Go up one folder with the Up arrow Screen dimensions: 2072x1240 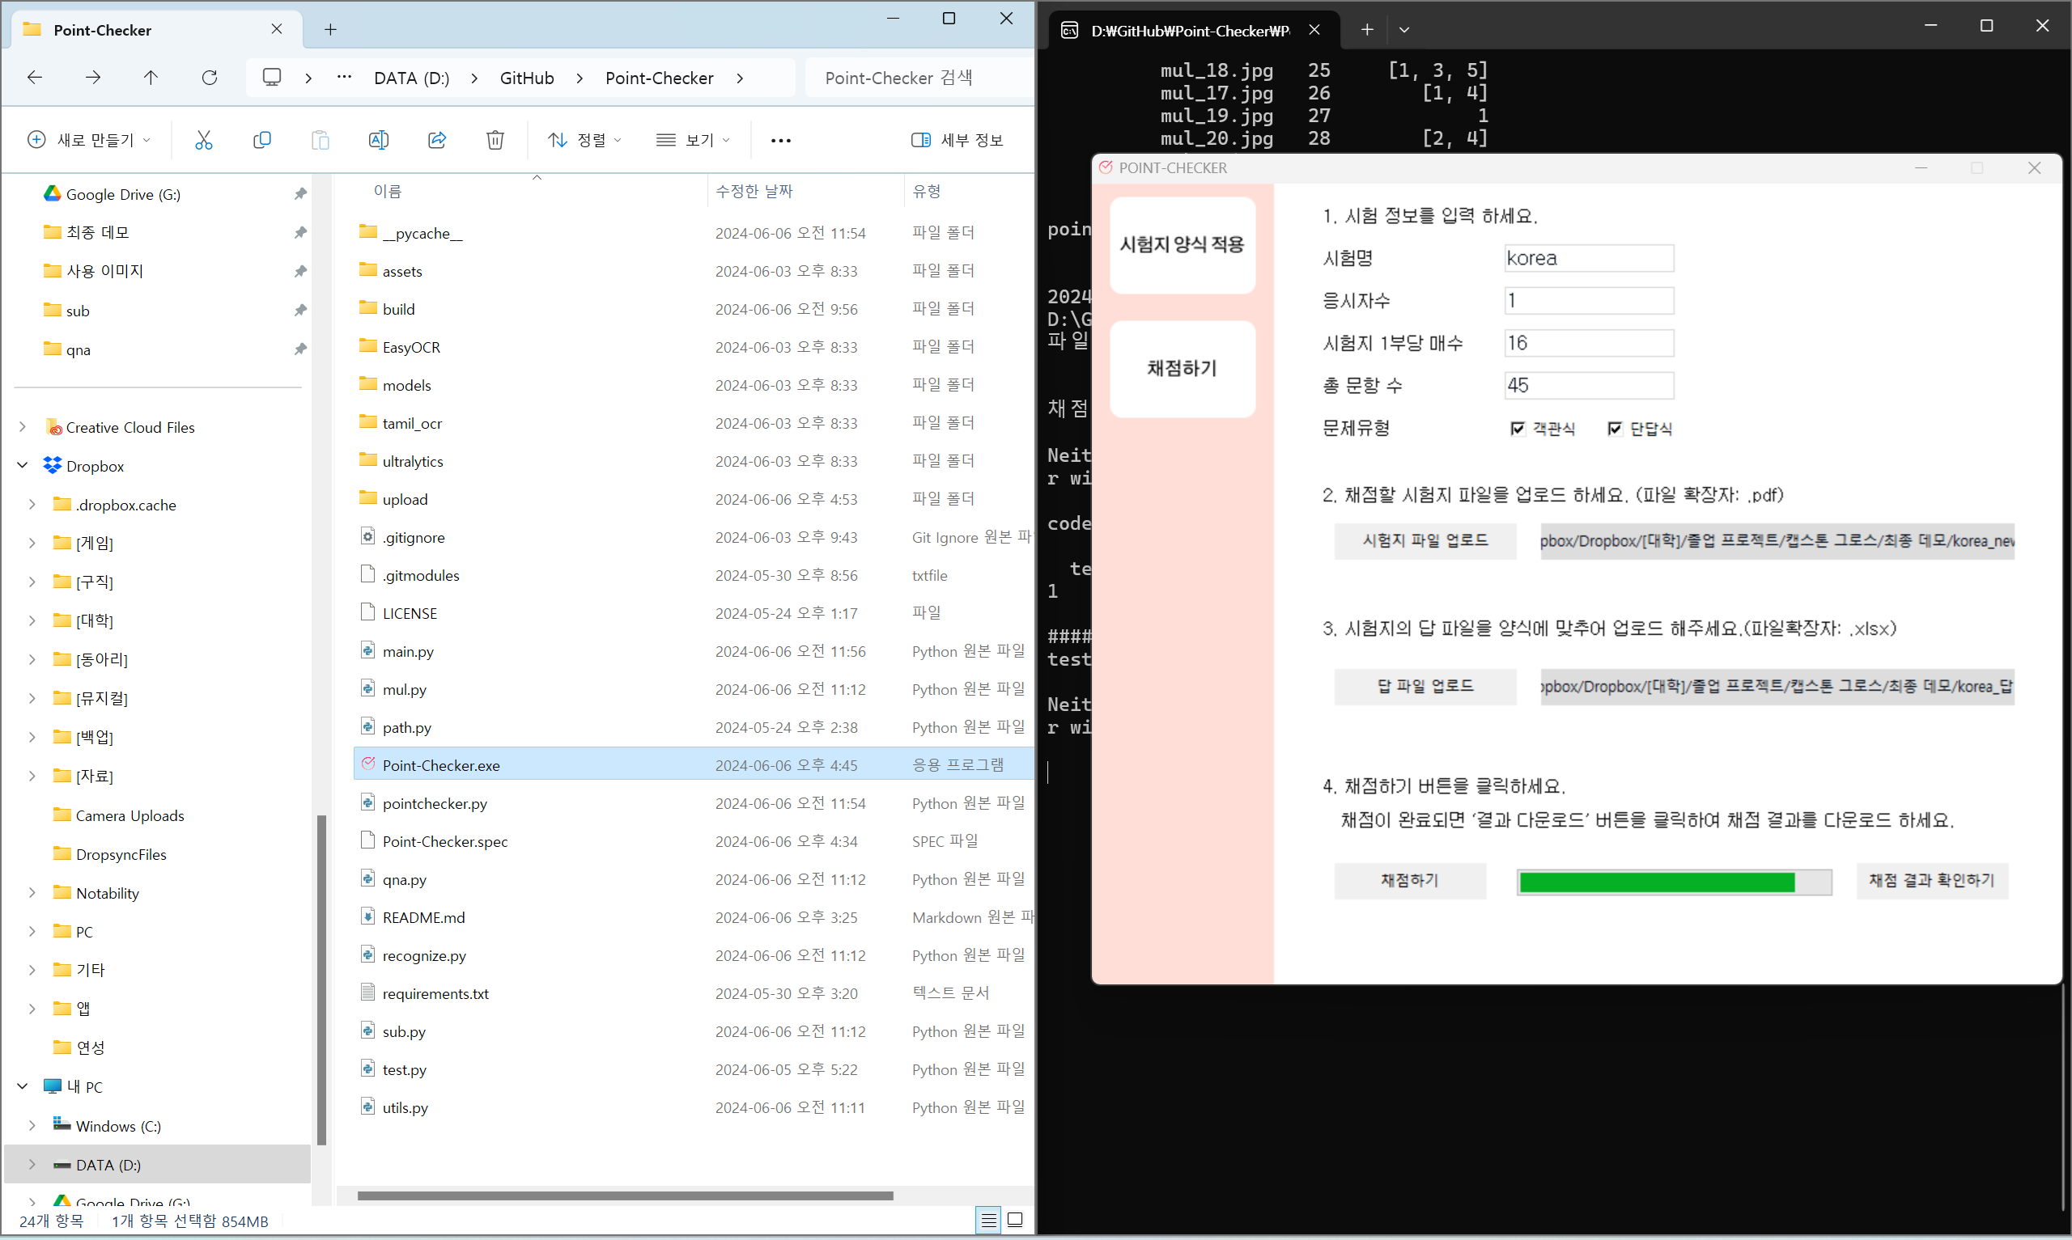tap(151, 78)
